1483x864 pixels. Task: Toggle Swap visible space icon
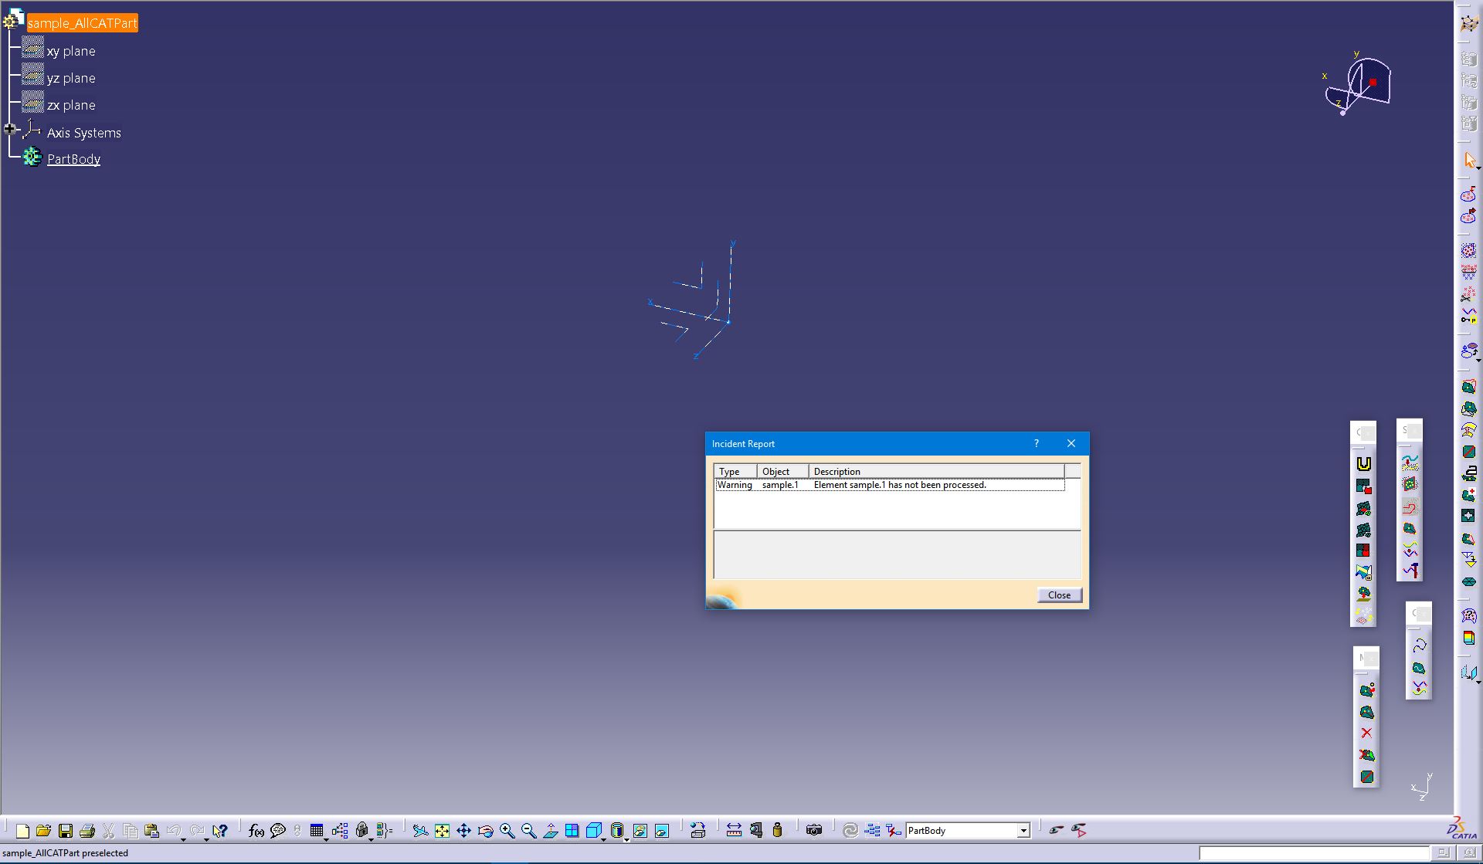(662, 831)
